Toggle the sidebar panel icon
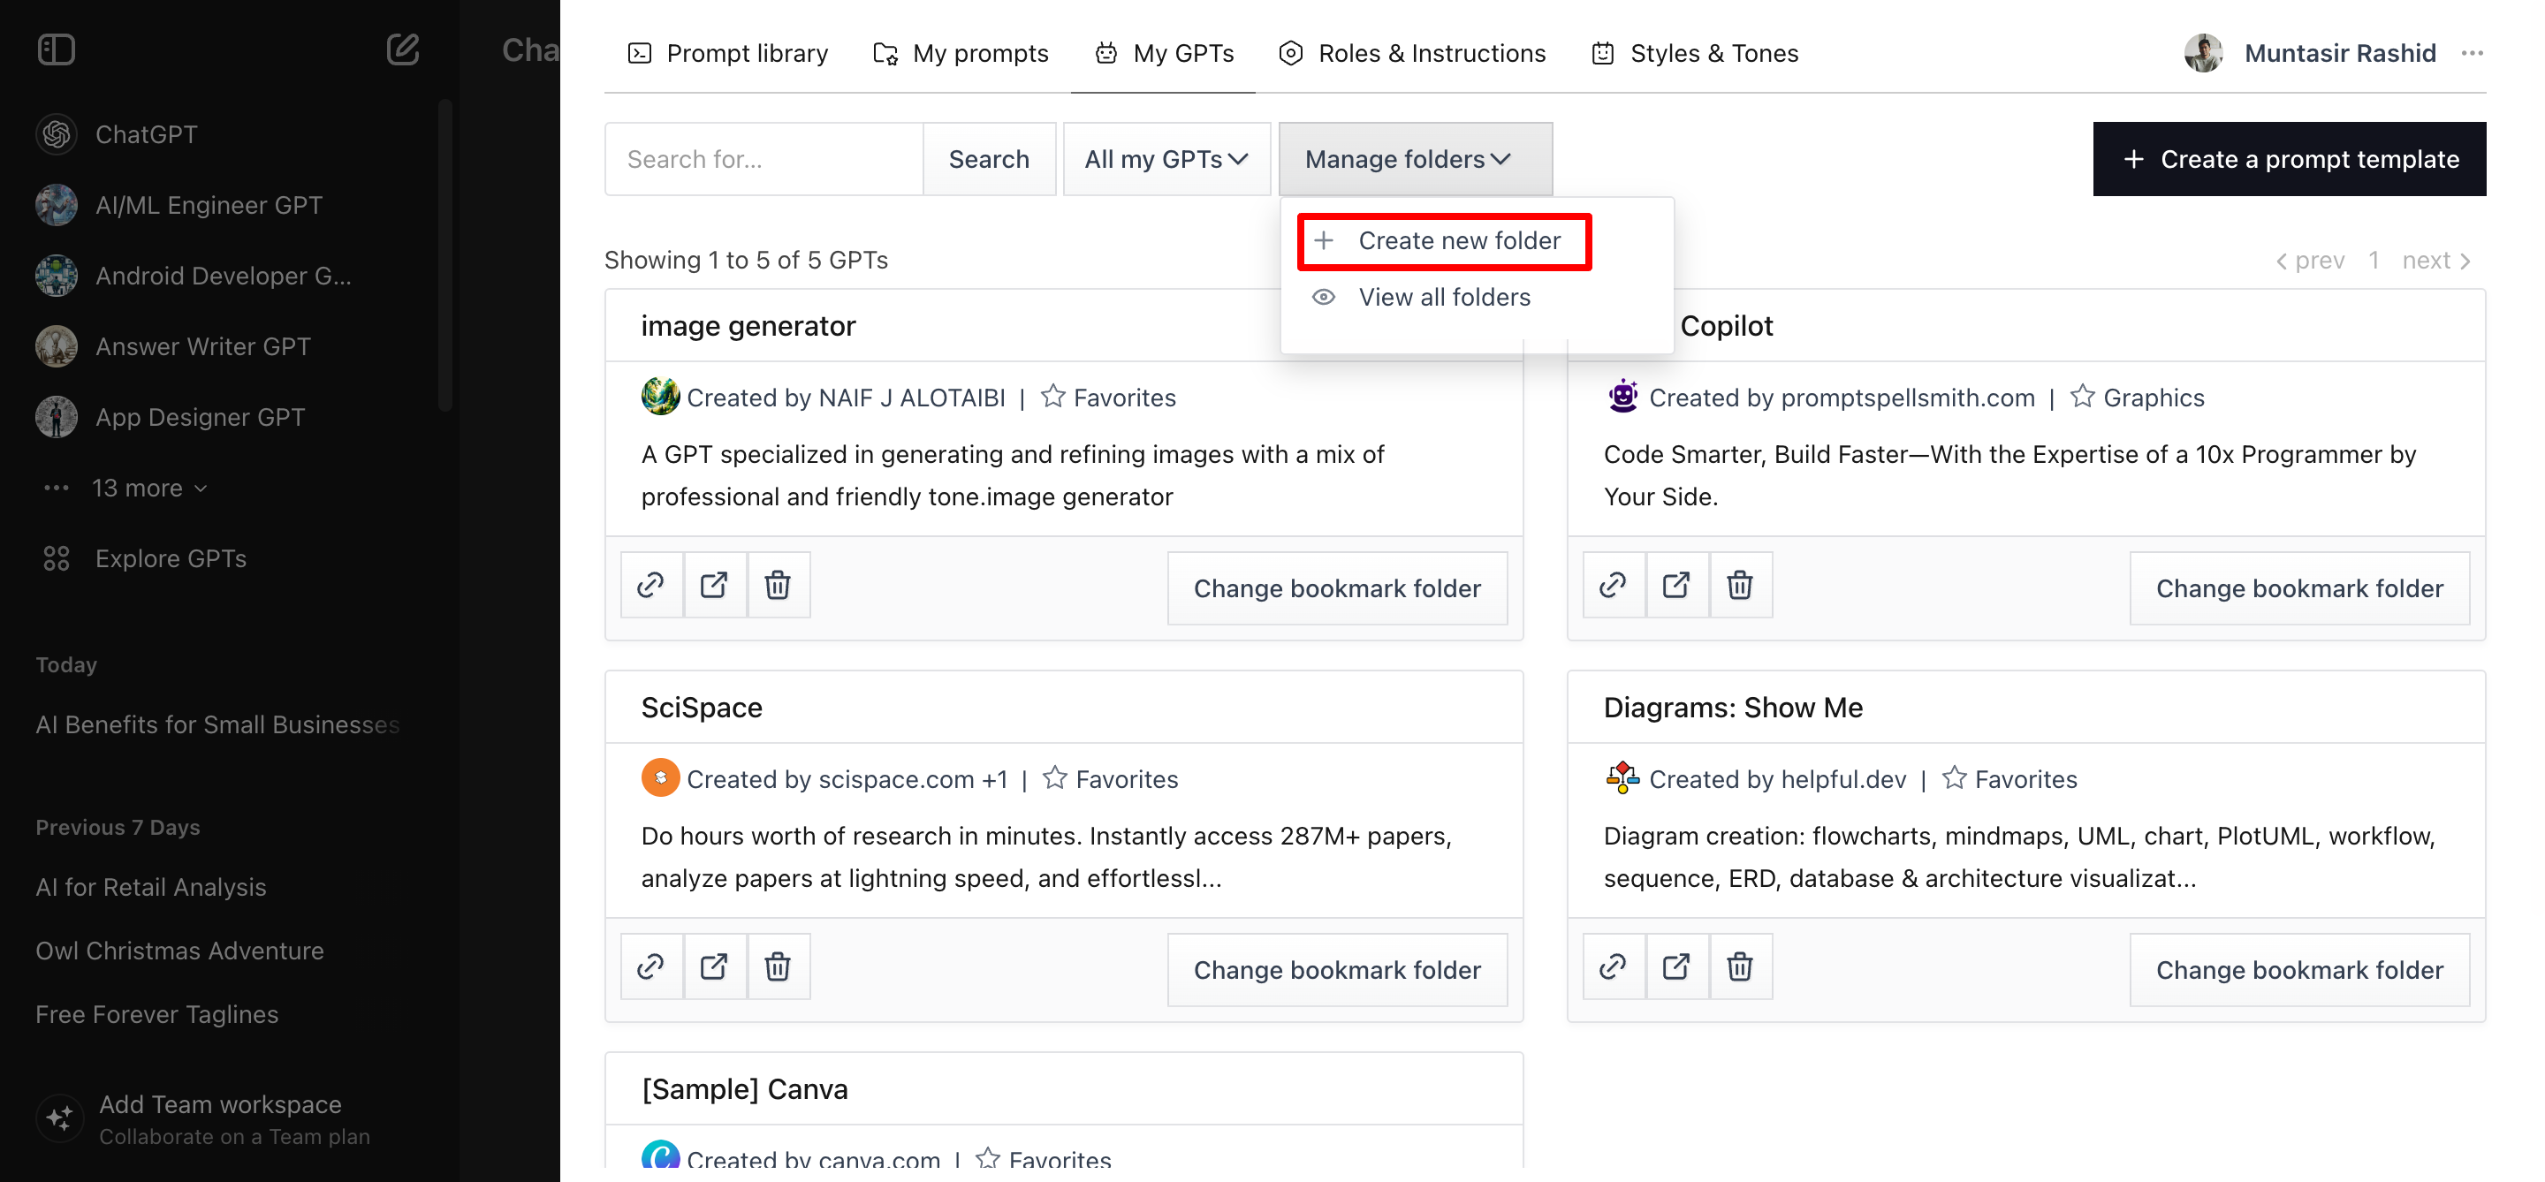 pos(57,49)
